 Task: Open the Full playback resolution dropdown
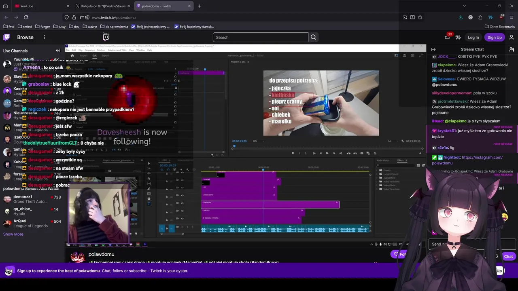[x=393, y=141]
